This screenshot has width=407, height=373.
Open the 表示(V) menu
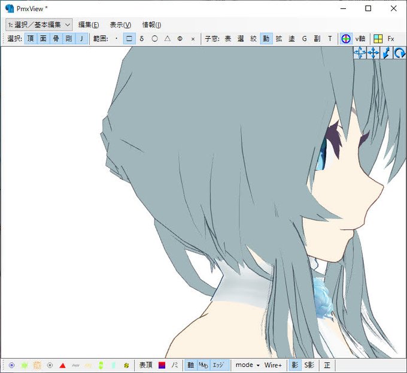click(120, 25)
